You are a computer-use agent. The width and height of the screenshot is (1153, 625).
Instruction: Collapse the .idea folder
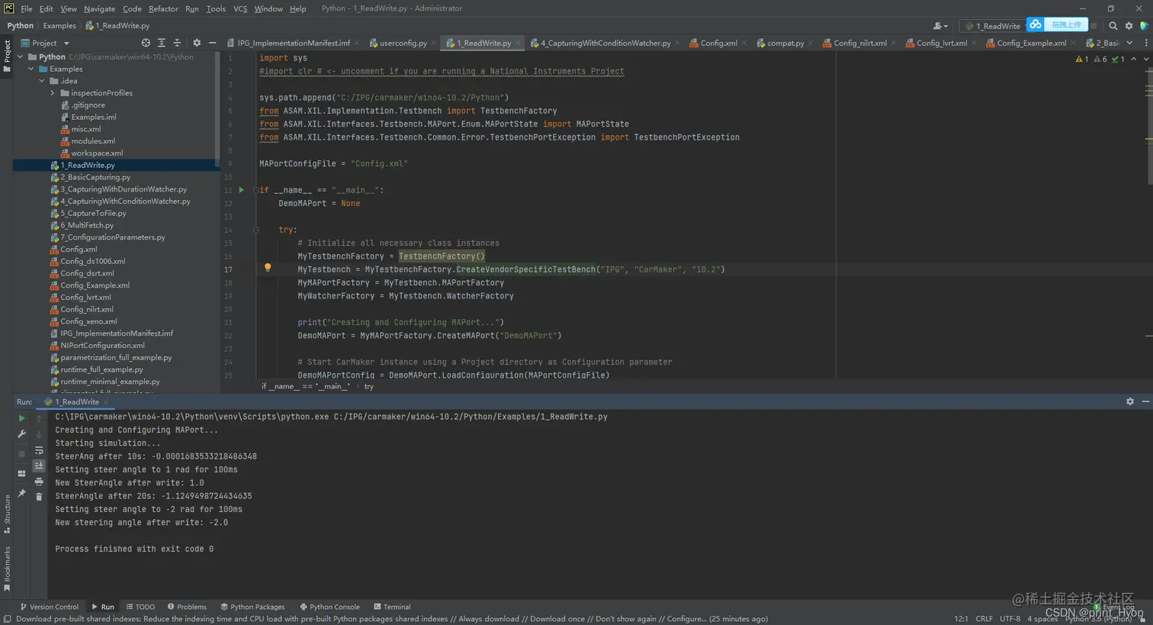pyautogui.click(x=42, y=81)
